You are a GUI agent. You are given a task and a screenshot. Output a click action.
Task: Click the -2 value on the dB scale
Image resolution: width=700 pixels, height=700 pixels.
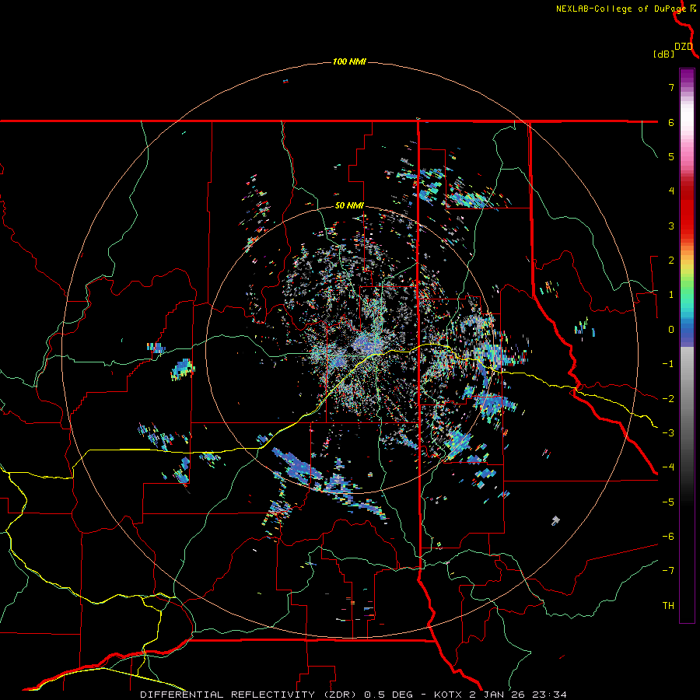(668, 398)
